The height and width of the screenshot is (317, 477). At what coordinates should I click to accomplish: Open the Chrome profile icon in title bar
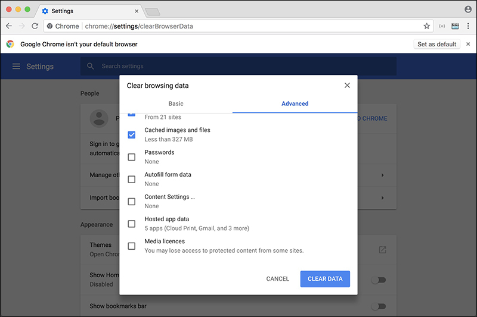[468, 10]
